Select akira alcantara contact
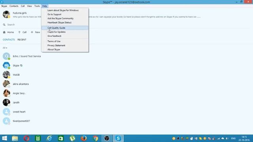253x142 pixels. (x=21, y=84)
